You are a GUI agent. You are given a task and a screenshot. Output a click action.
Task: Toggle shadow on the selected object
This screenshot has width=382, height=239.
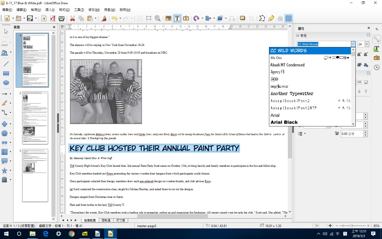[x=242, y=18]
